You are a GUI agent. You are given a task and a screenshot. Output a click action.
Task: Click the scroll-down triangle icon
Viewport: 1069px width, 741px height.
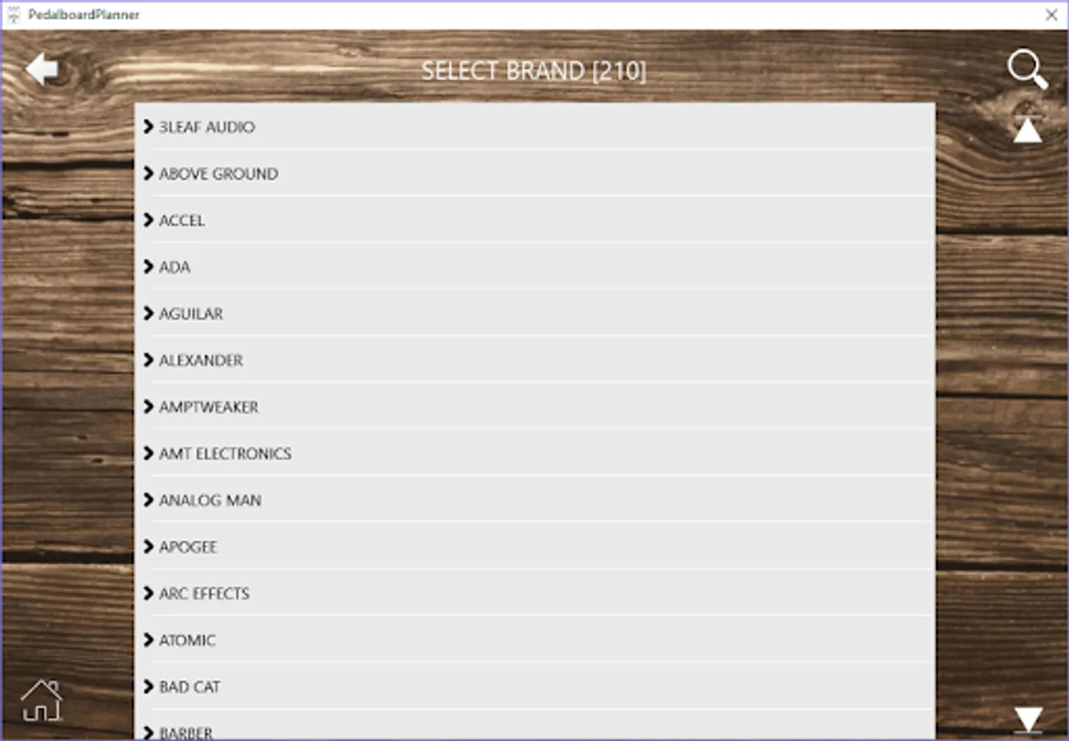(1027, 719)
